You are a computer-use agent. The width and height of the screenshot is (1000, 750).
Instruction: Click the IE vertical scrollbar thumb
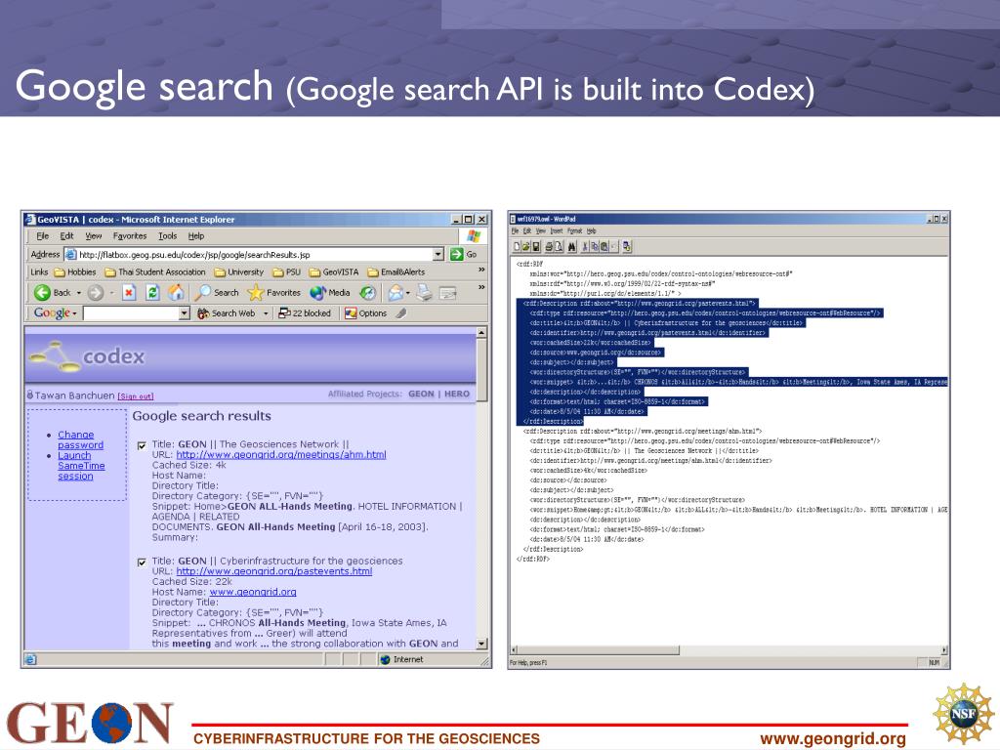(481, 370)
